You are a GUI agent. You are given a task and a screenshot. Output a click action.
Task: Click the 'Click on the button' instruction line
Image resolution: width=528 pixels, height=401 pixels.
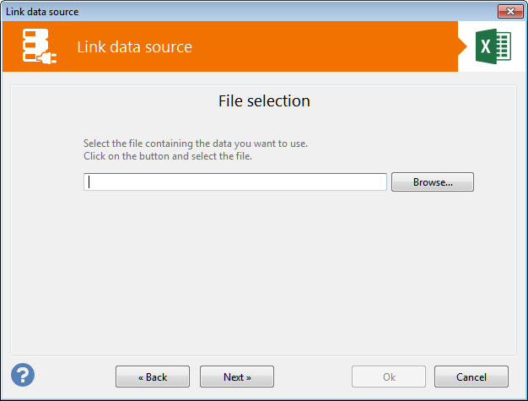click(168, 156)
